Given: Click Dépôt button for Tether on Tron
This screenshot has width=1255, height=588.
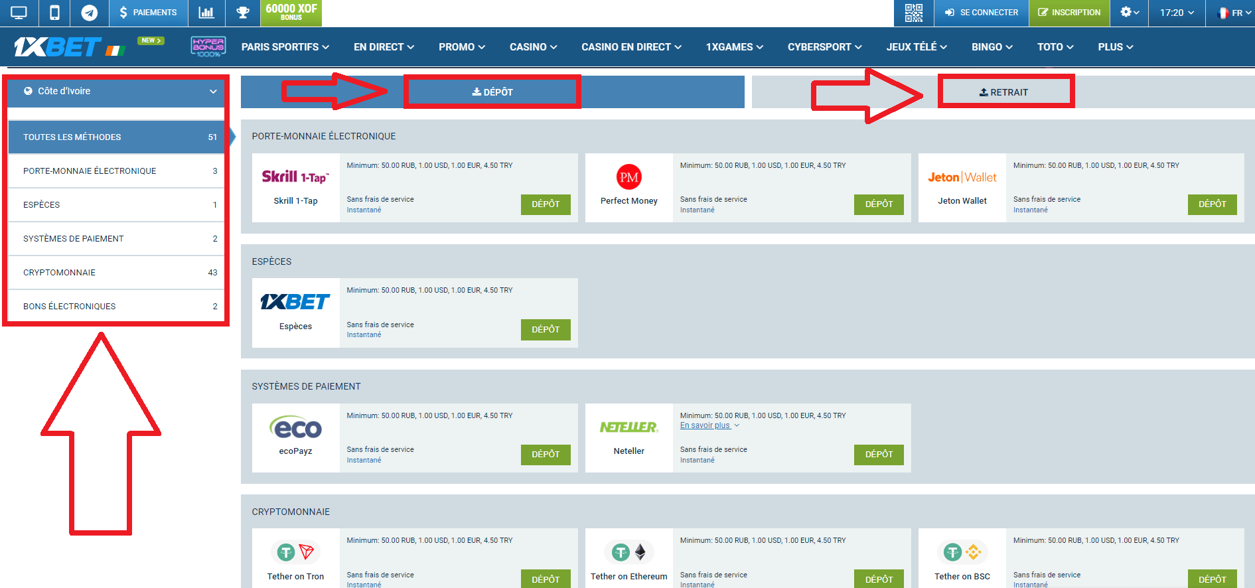Looking at the screenshot, I should (546, 579).
